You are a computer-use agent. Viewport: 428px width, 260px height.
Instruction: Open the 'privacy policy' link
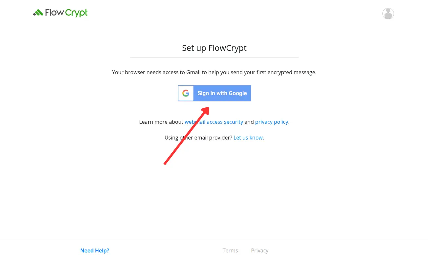pos(272,122)
